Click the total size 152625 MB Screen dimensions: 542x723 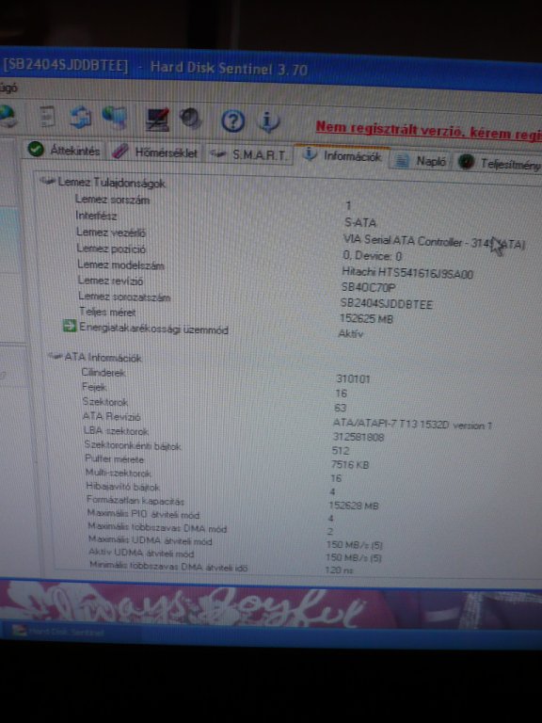pos(366,318)
